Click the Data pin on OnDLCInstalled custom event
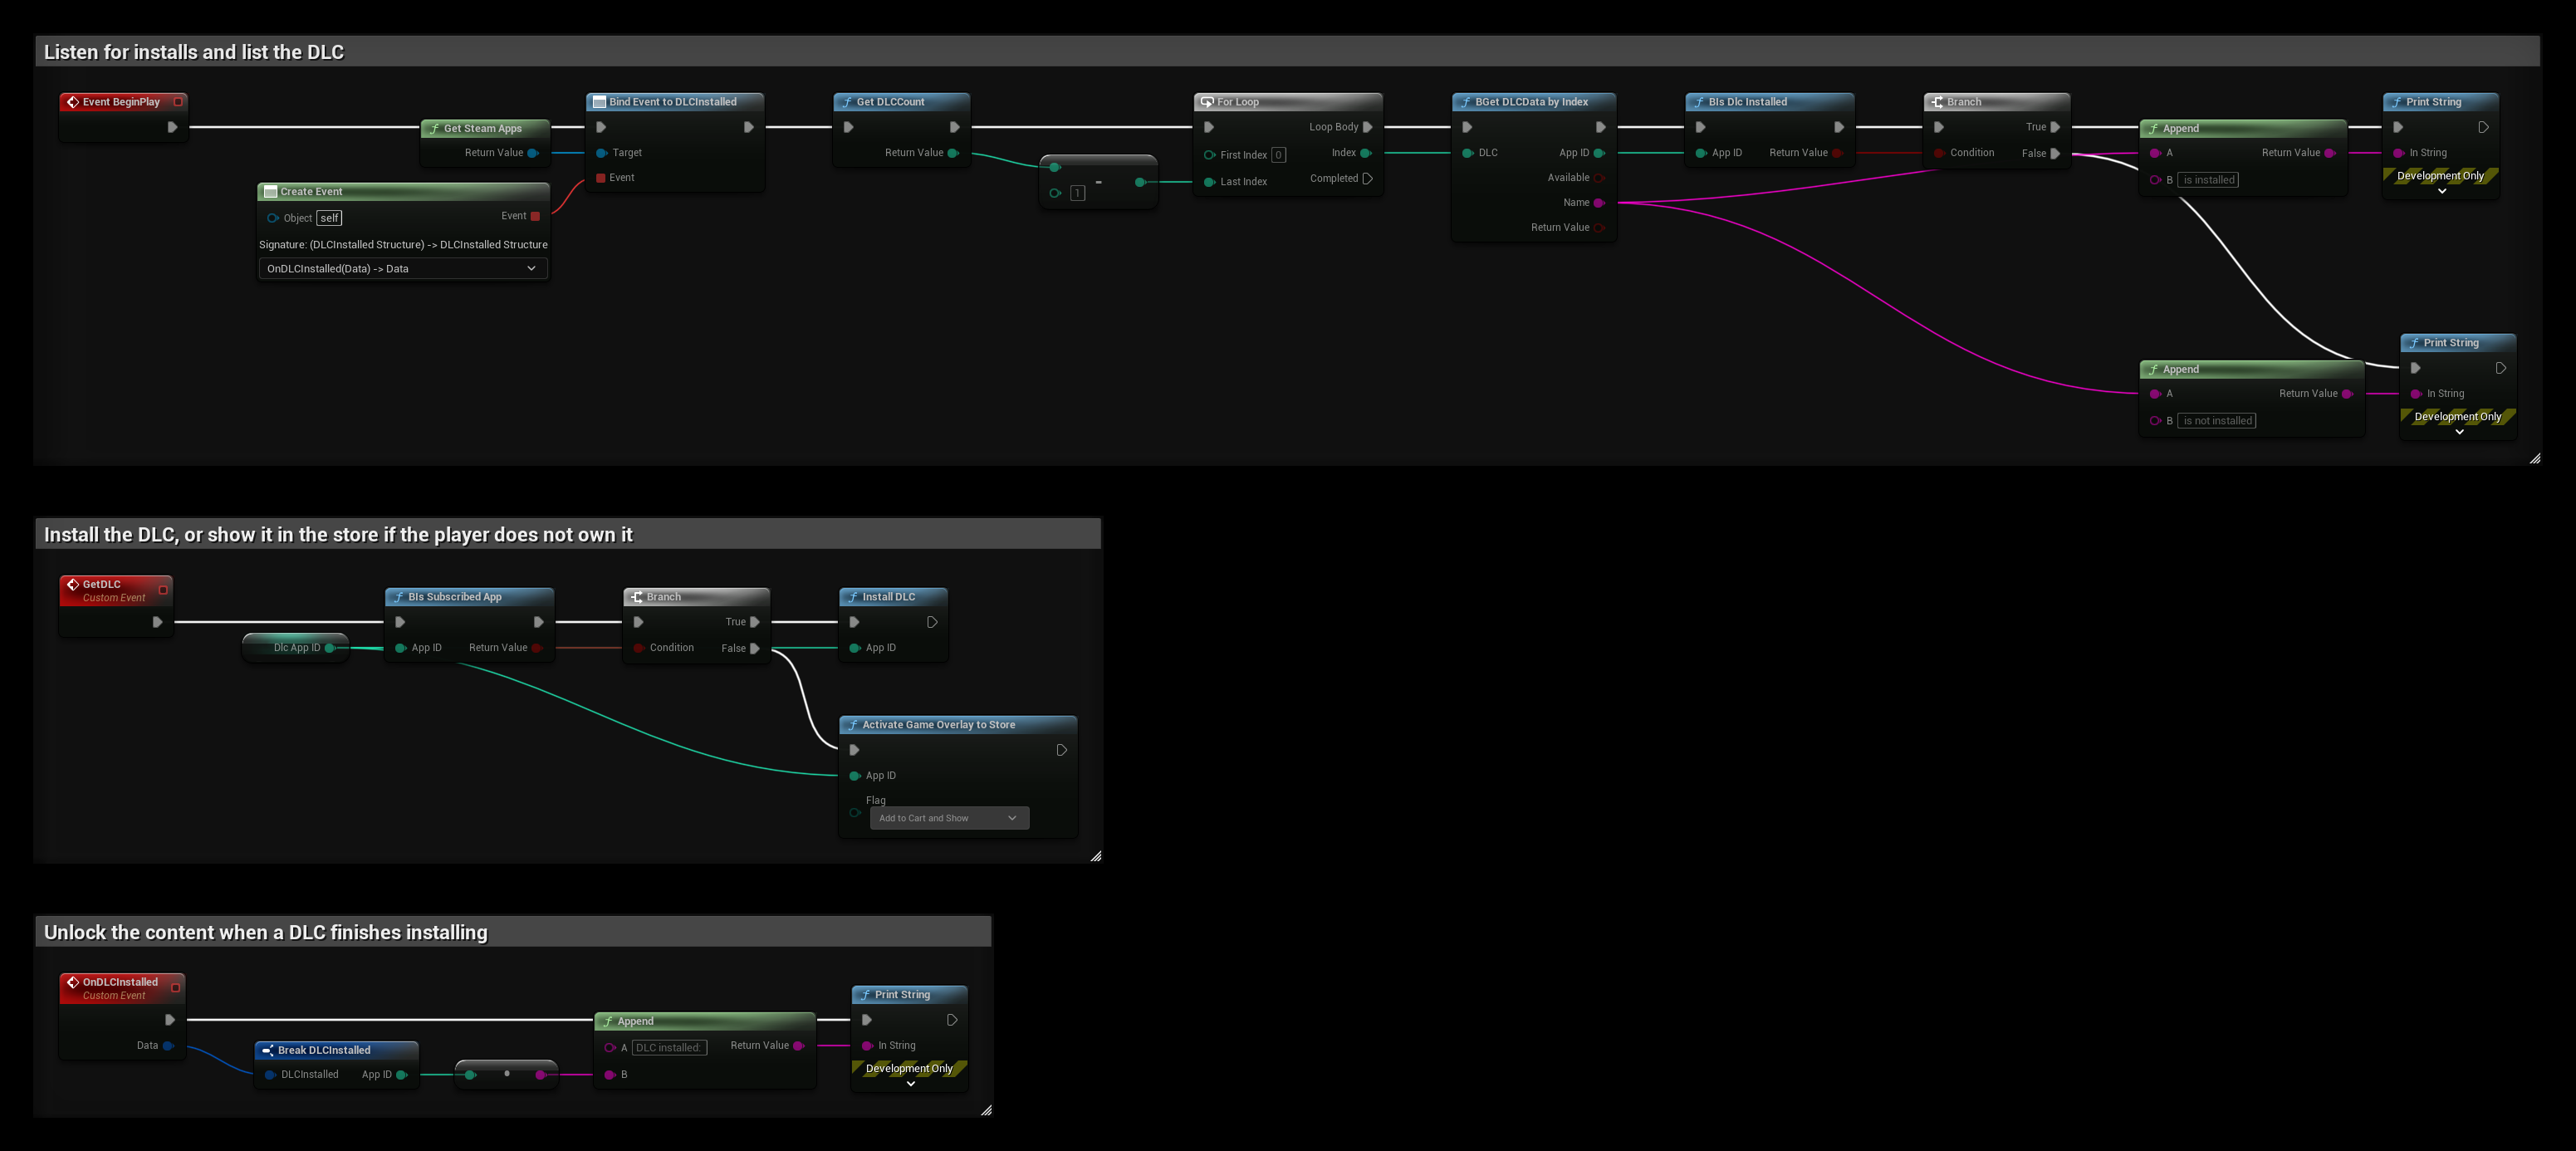This screenshot has height=1151, width=2576. pyautogui.click(x=168, y=1046)
